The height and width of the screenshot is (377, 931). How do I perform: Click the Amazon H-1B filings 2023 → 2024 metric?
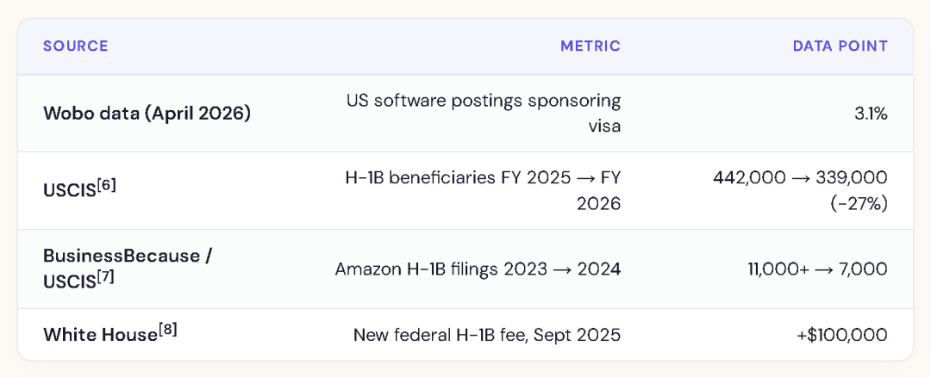(478, 269)
